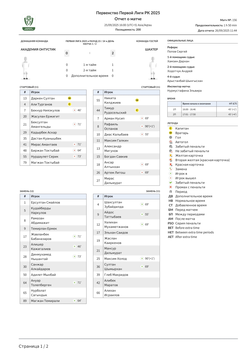Click the league logo at top left
This screenshot has height=352, width=248.
29,23
